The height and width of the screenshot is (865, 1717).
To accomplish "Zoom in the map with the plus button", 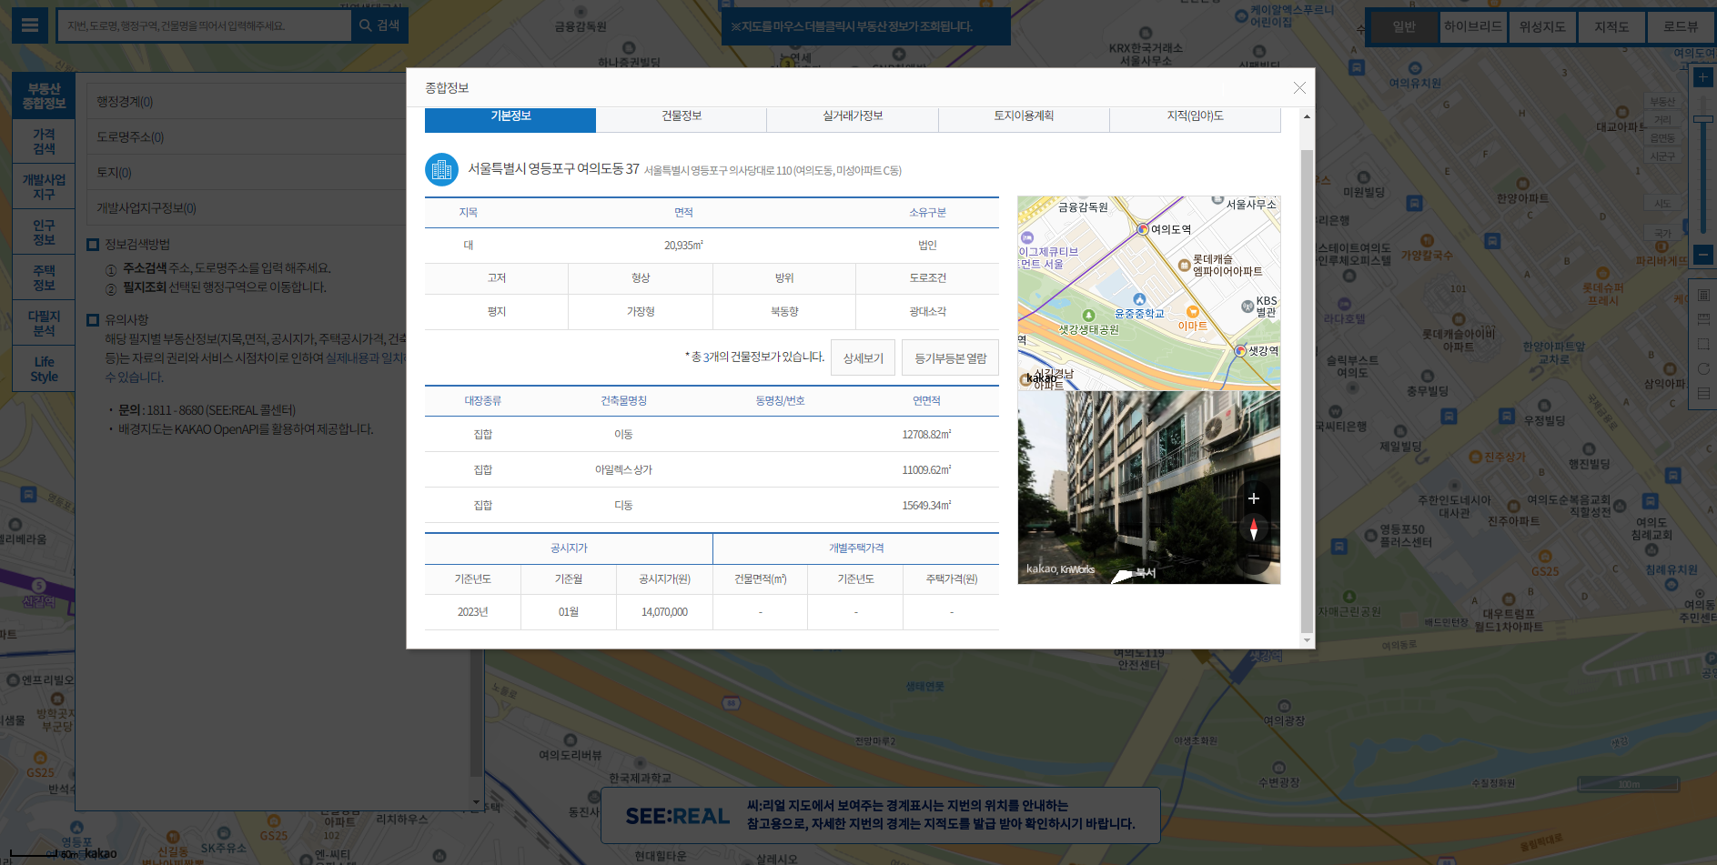I will pos(1703,77).
